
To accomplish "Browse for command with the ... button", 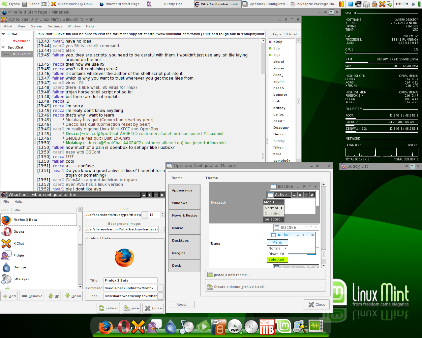I will tap(161, 288).
